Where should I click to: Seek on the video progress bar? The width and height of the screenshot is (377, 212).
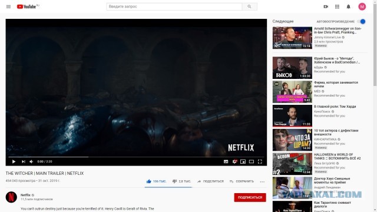pos(136,157)
